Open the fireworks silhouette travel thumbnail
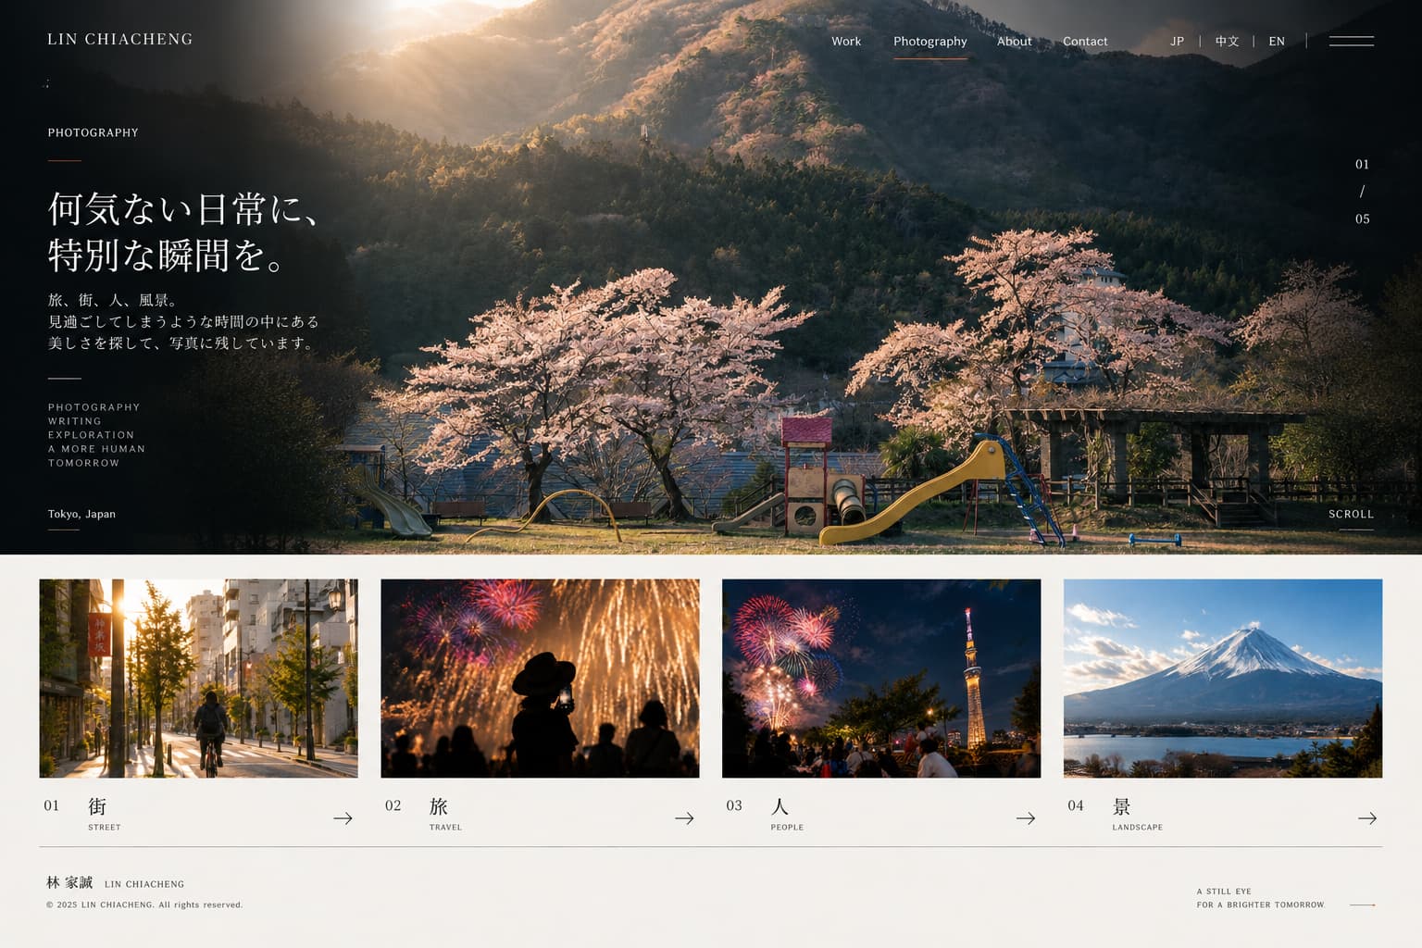This screenshot has height=948, width=1422. click(x=540, y=679)
